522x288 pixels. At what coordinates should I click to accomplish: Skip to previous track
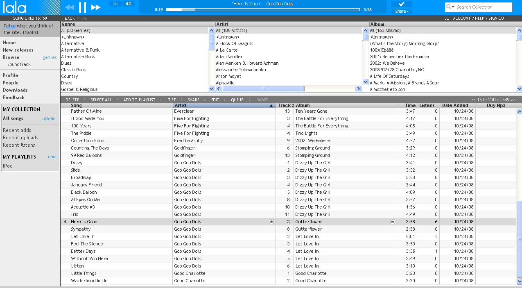[70, 7]
